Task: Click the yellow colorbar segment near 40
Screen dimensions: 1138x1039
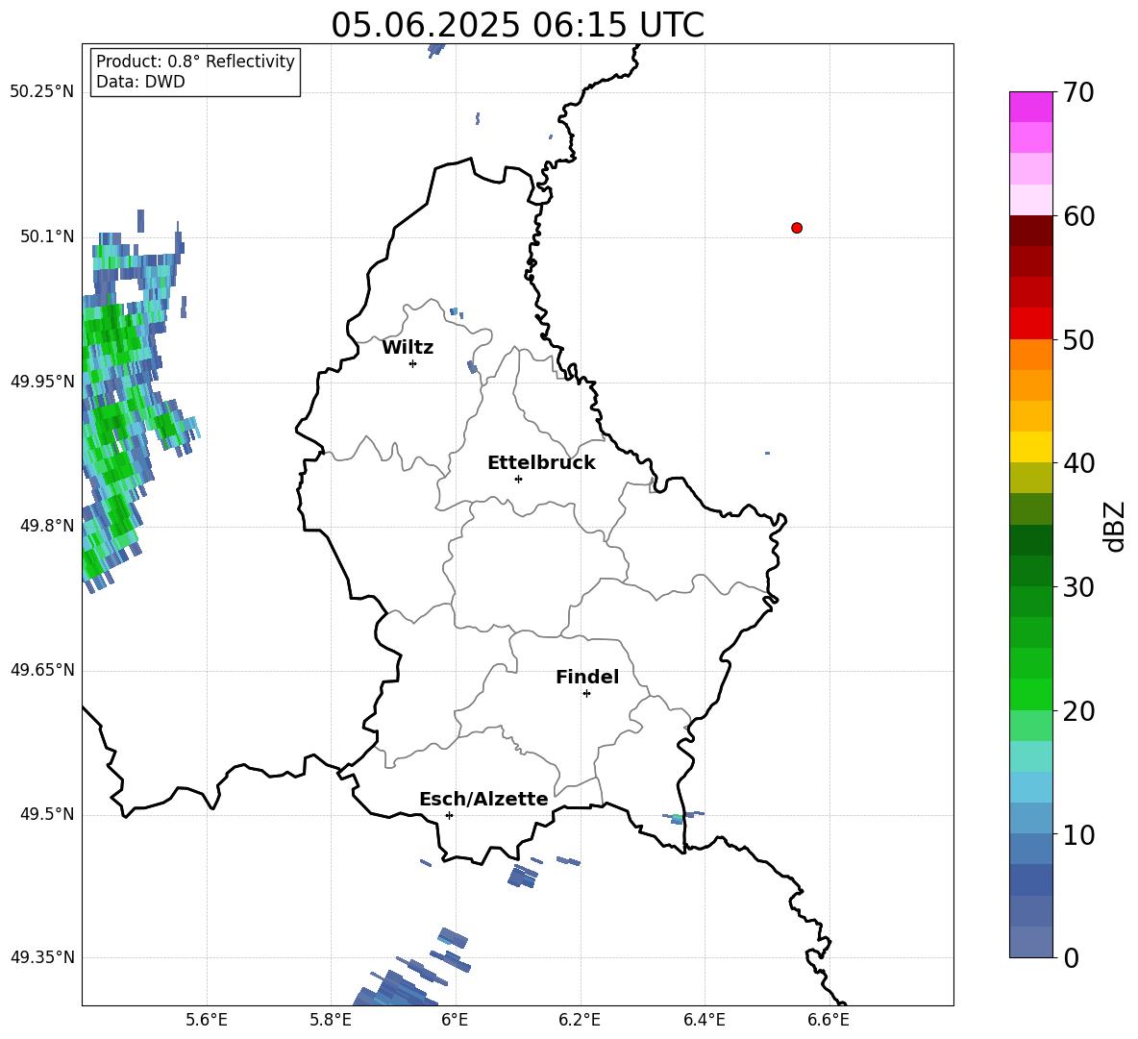Action: [x=1031, y=447]
